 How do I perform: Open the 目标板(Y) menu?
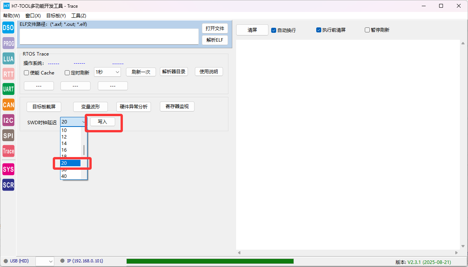(x=56, y=16)
